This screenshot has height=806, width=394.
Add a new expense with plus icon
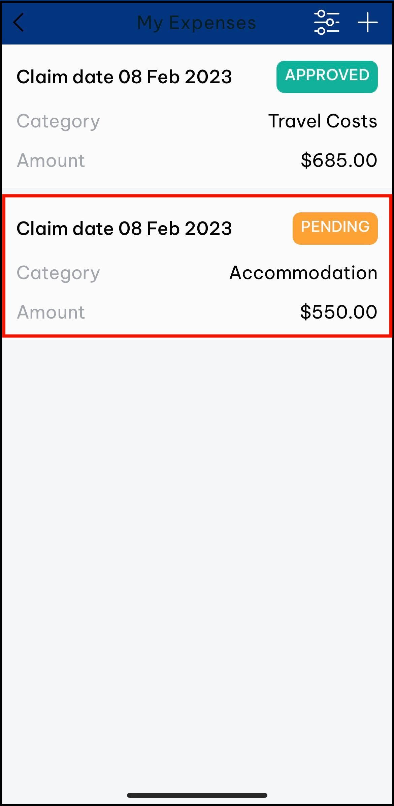[x=367, y=23]
